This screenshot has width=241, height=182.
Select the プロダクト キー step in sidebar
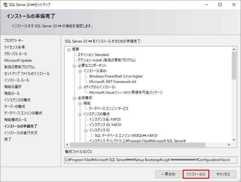tap(14, 41)
